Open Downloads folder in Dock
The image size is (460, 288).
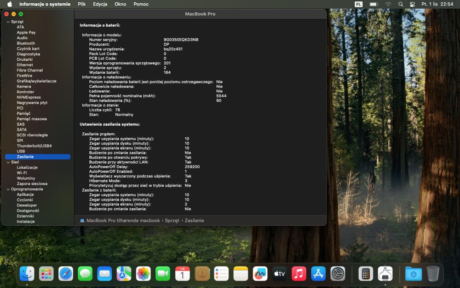[x=414, y=274]
